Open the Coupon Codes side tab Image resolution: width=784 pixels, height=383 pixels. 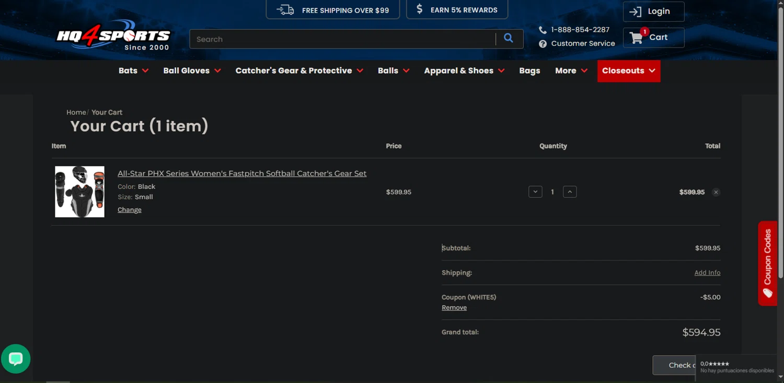click(767, 264)
